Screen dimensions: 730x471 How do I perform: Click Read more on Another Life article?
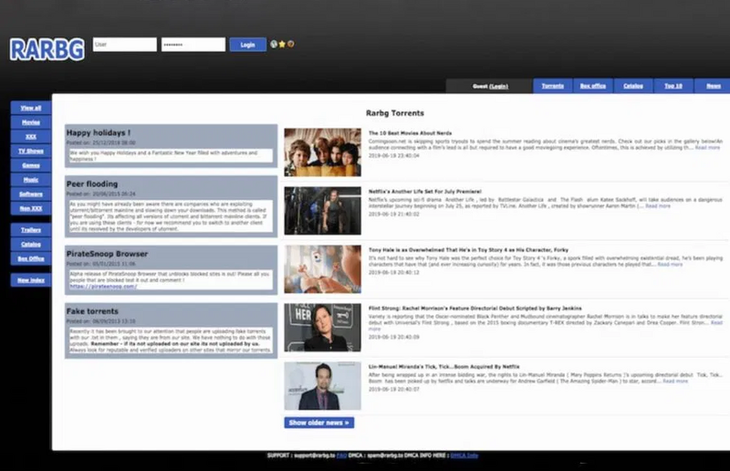[x=658, y=206]
